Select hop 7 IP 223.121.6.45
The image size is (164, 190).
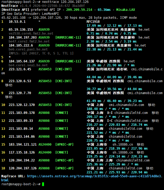click(x=20, y=69)
